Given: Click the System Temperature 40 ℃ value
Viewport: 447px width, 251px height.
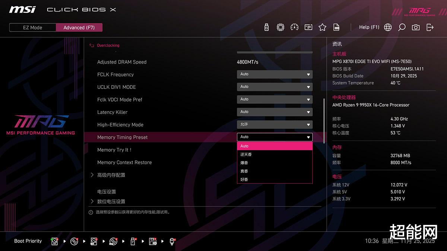Looking at the screenshot, I should click(395, 83).
